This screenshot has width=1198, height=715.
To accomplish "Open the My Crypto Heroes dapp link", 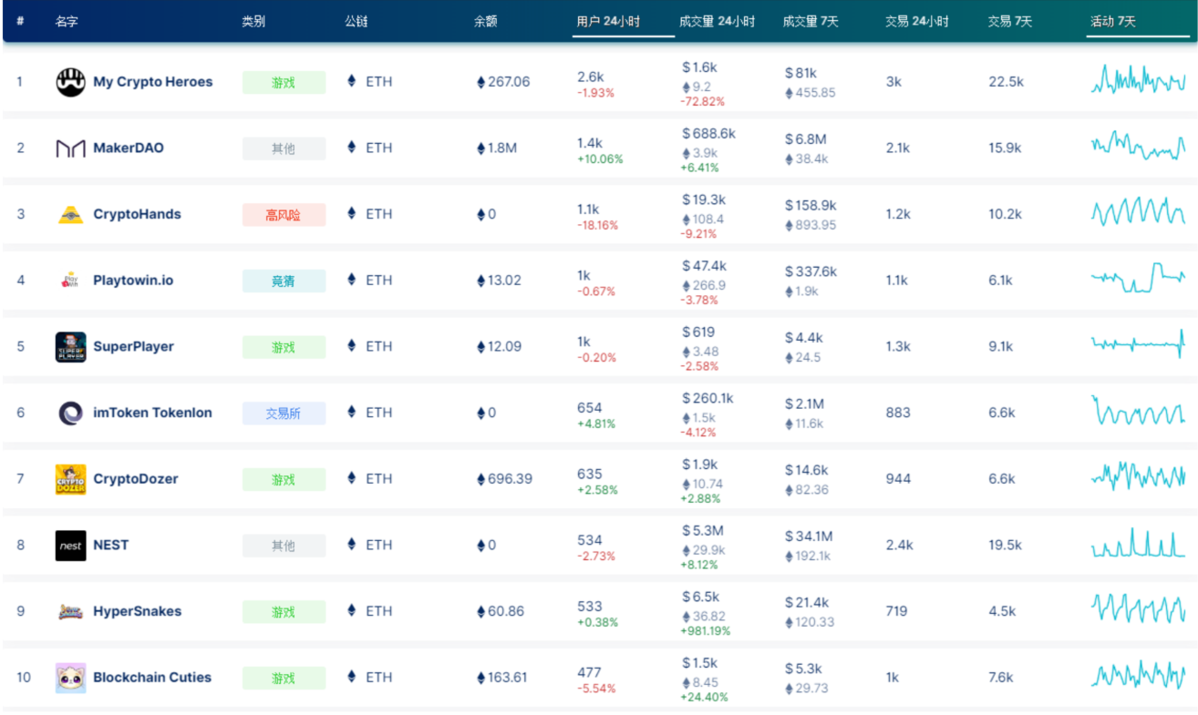I will pos(153,82).
